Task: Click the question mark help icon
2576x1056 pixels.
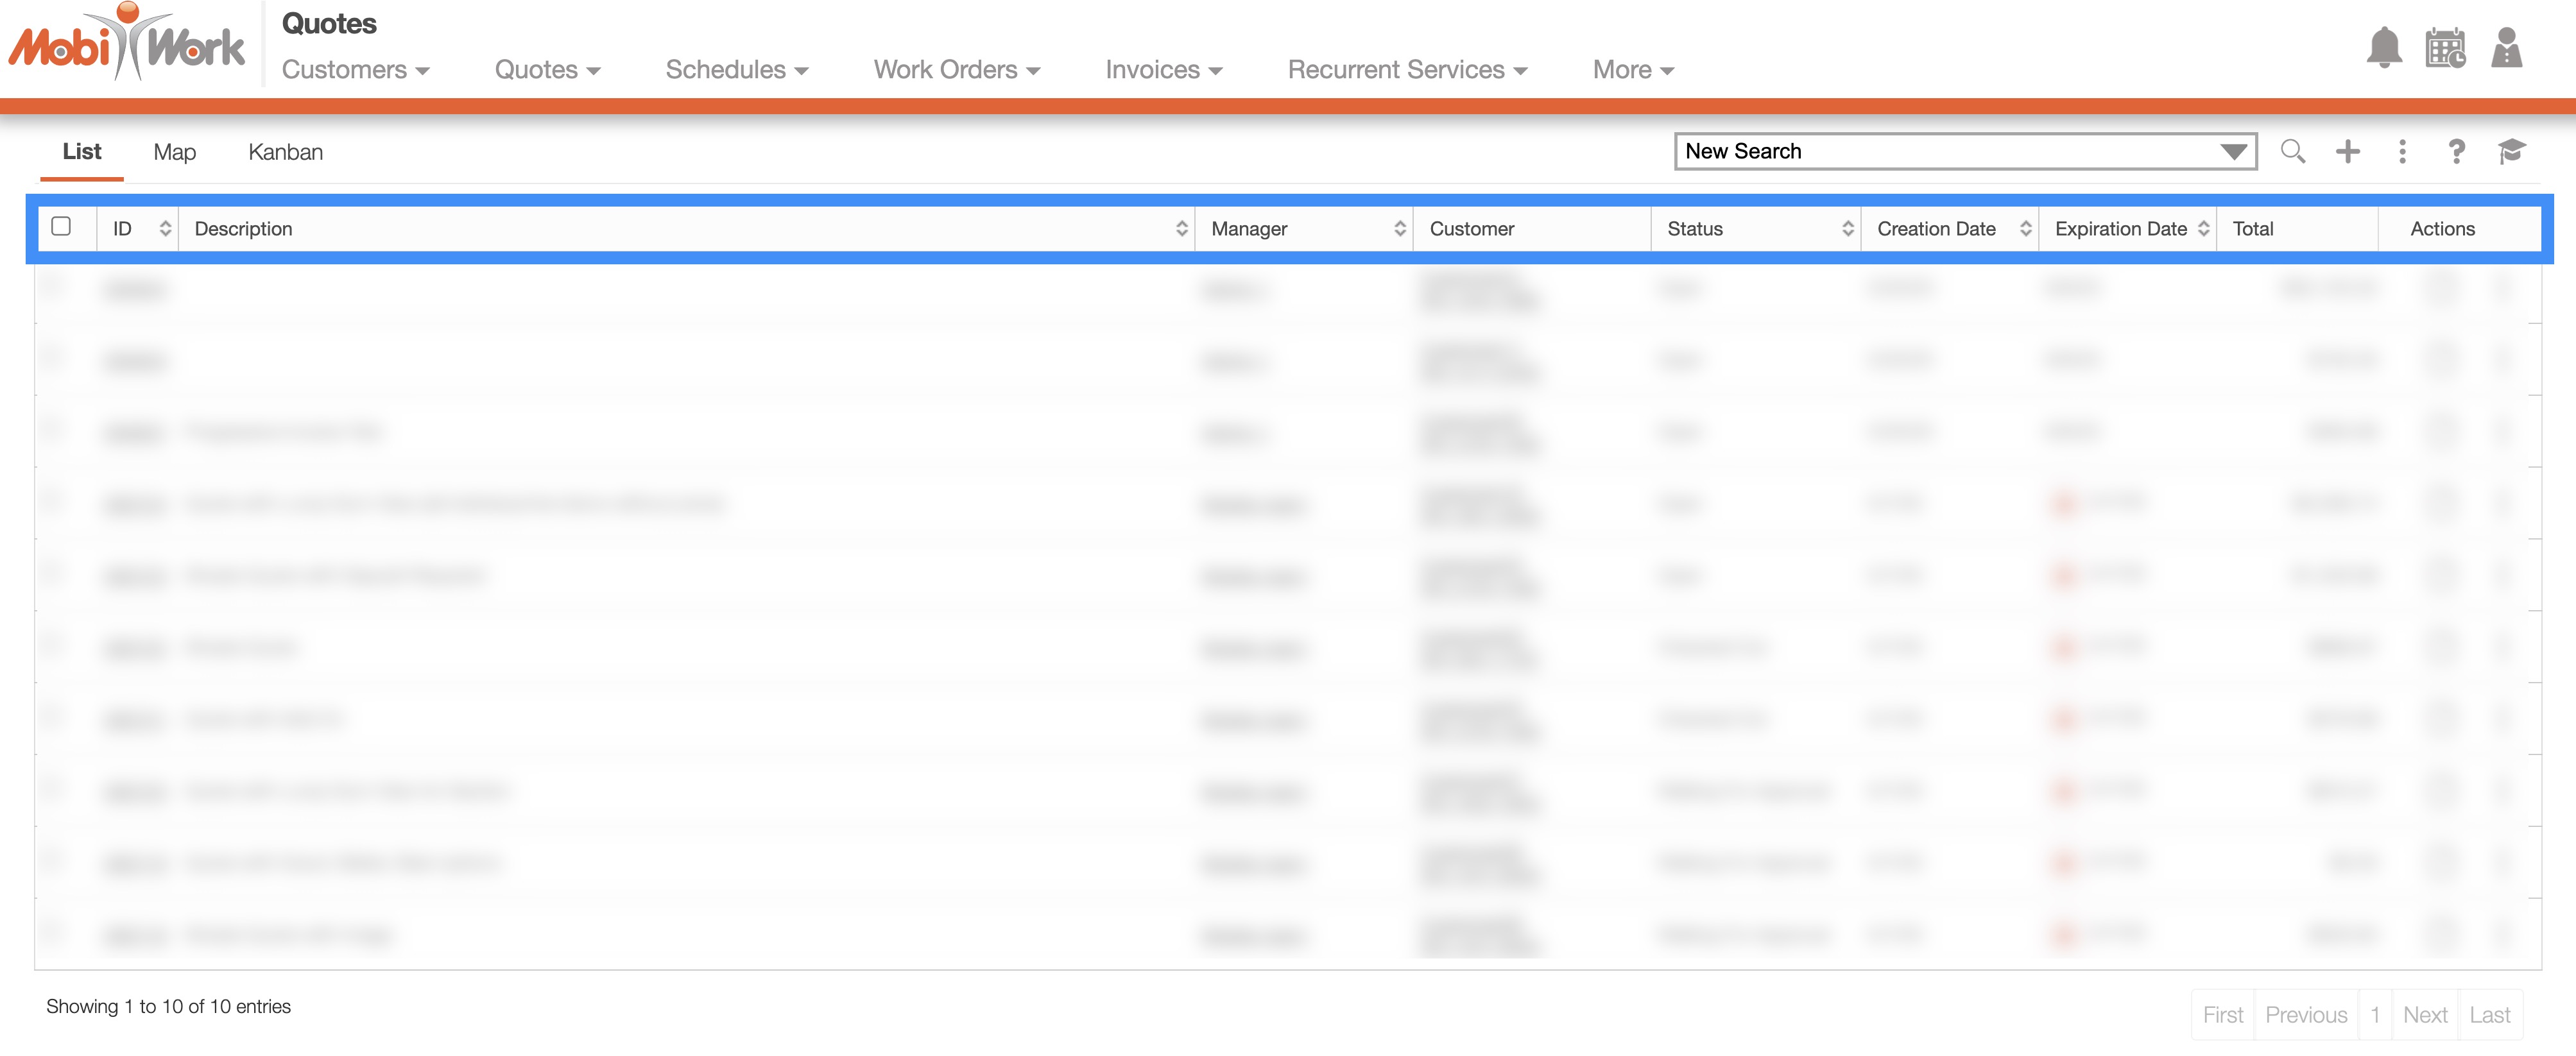Action: [x=2456, y=151]
